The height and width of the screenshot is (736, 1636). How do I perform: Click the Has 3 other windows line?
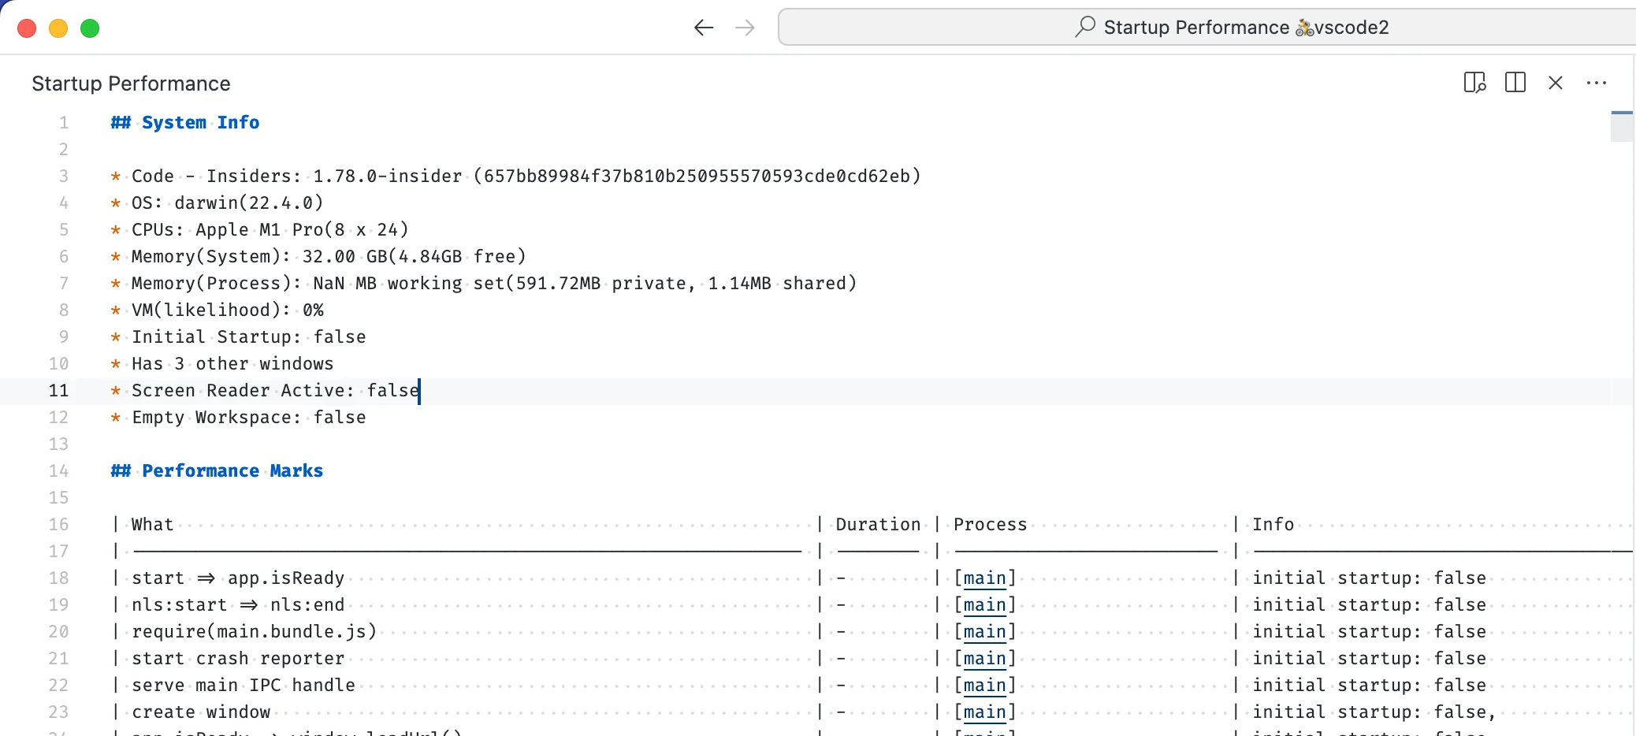click(222, 363)
